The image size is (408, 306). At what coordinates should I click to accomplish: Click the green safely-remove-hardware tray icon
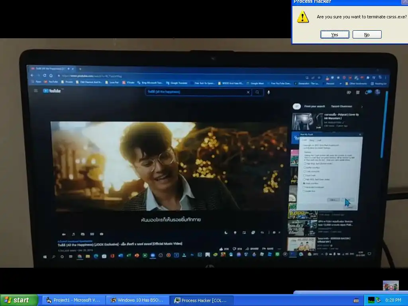click(379, 300)
